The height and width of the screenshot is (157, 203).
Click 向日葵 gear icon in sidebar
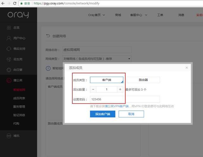point(9,70)
